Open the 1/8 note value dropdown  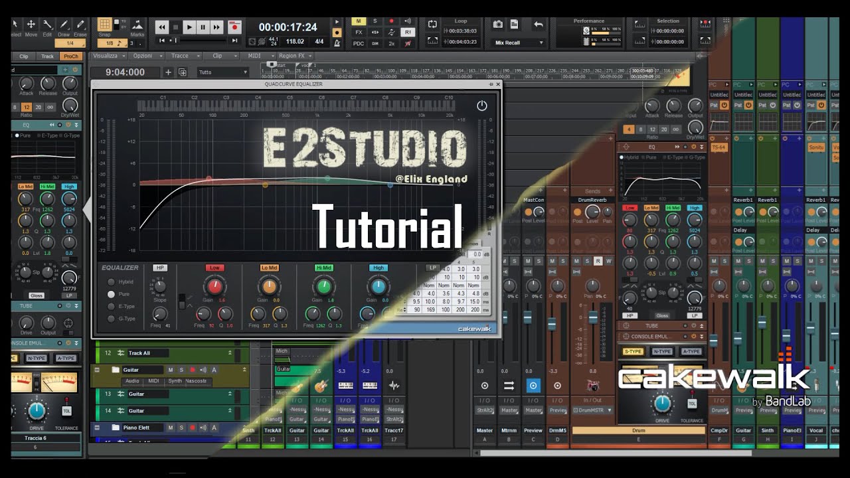pyautogui.click(x=114, y=43)
